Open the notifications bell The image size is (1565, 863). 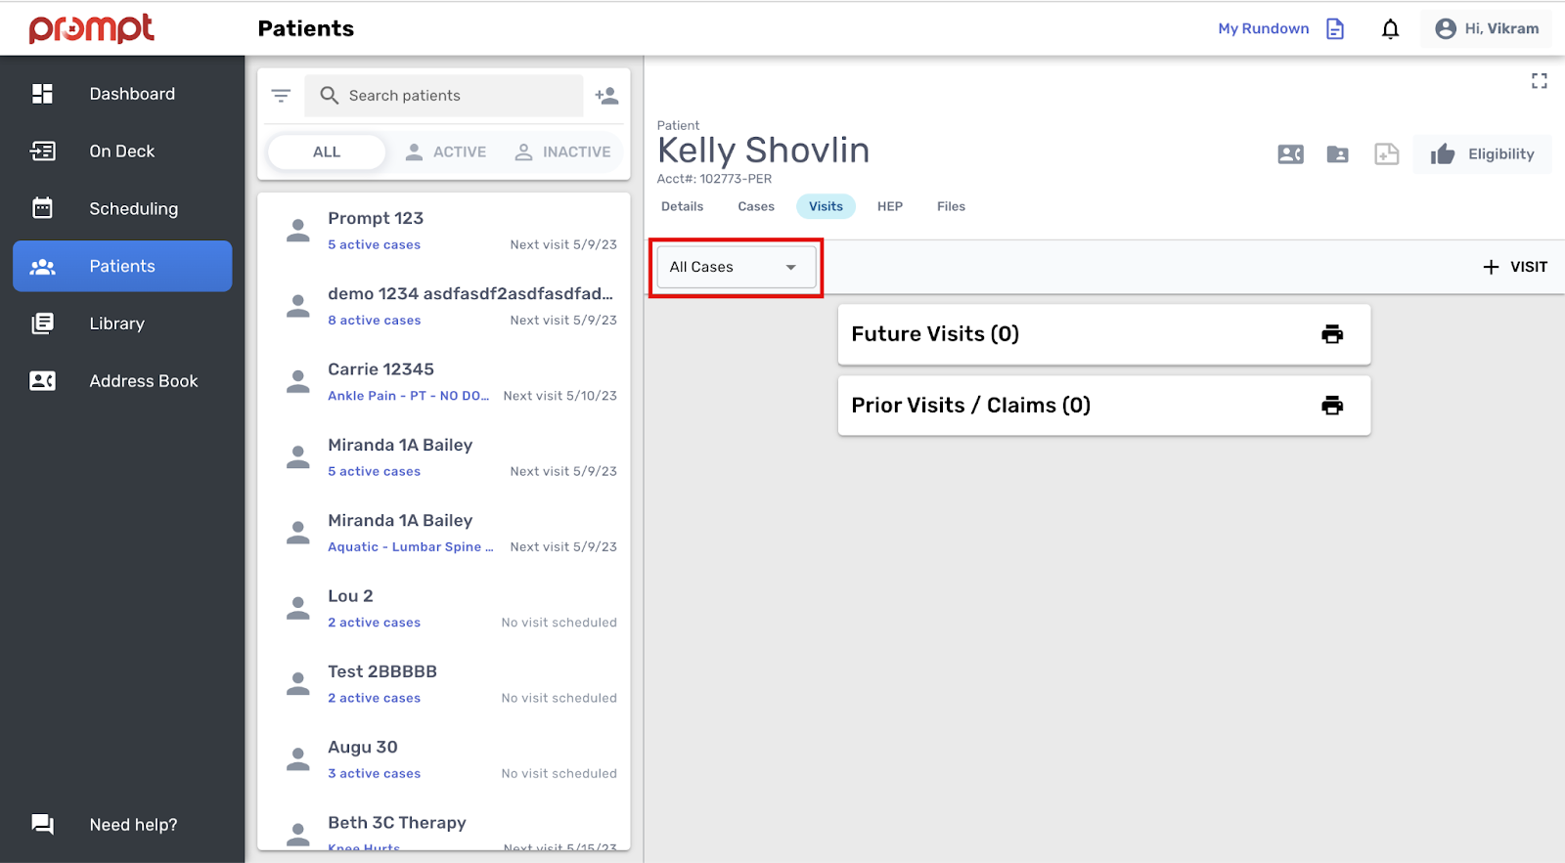point(1390,29)
